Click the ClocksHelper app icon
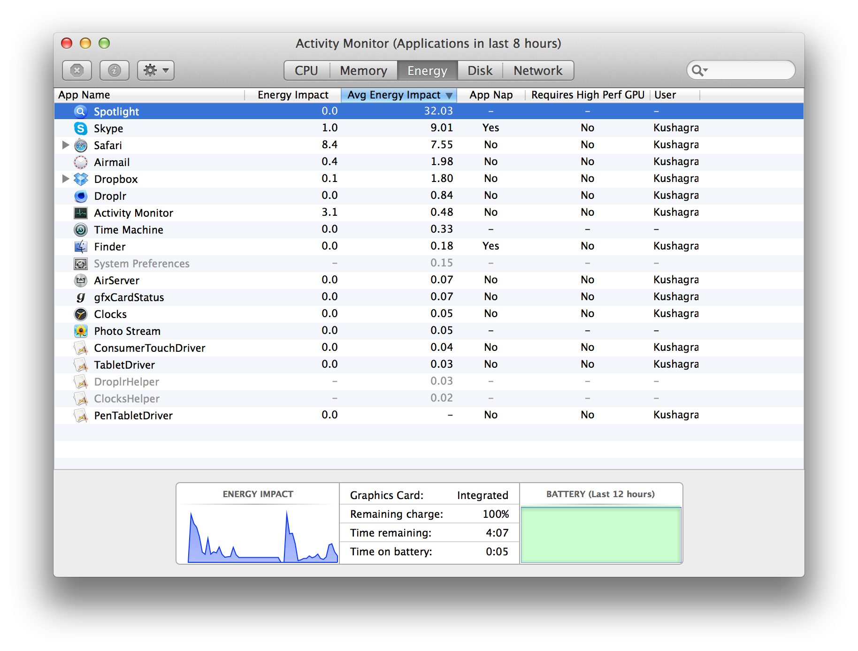Screen dimensions: 858x651 point(81,398)
